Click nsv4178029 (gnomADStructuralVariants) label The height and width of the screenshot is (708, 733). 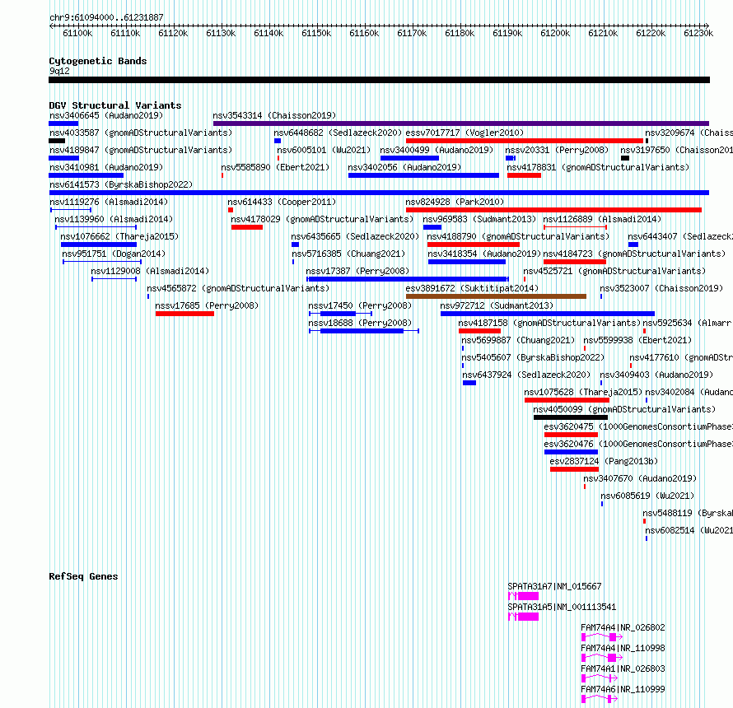[323, 219]
